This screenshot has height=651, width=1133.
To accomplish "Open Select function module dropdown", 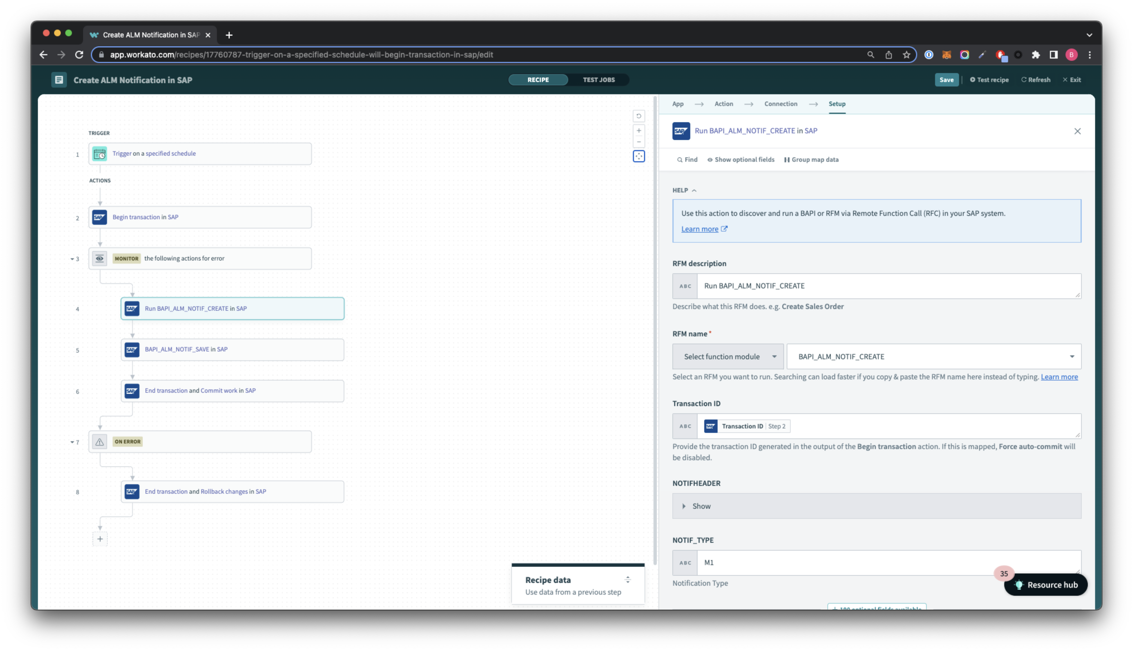I will coord(728,356).
